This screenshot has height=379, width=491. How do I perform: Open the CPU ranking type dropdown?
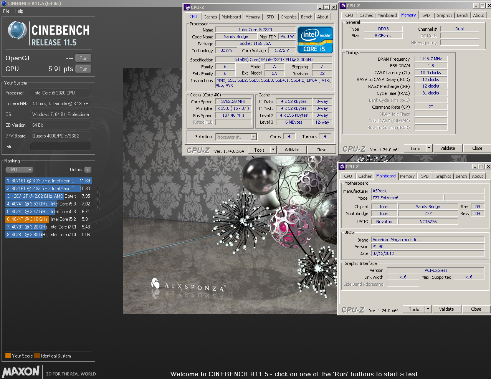click(x=19, y=170)
